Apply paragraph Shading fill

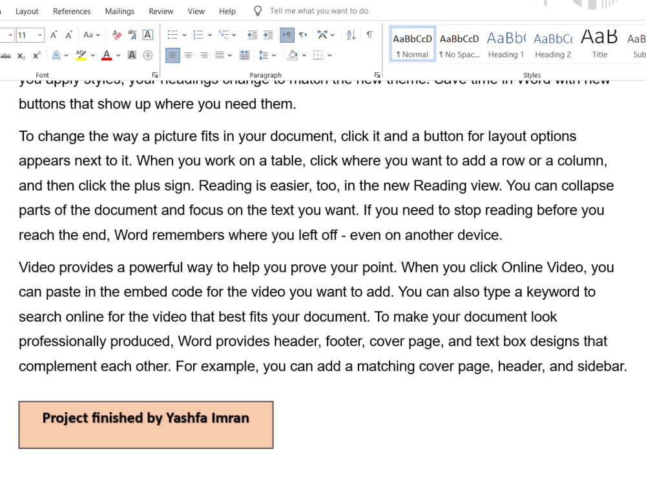[x=293, y=55]
